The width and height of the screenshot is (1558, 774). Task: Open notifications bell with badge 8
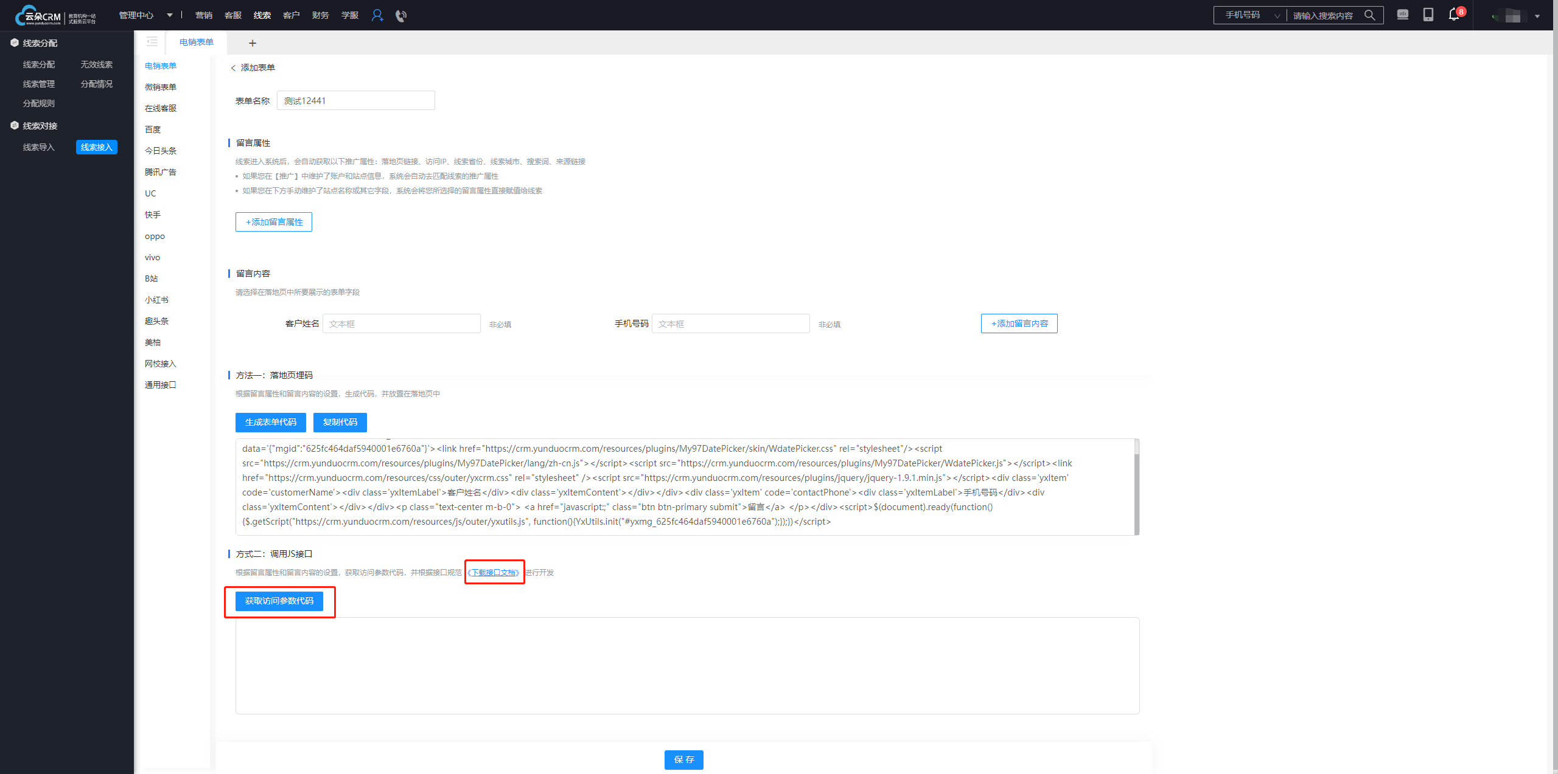point(1455,15)
